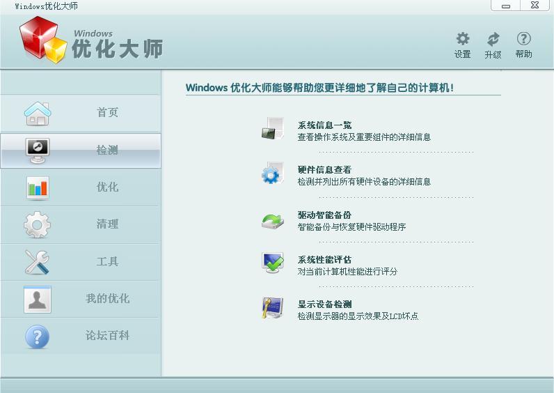Go to the 清理 sidebar tab

pyautogui.click(x=81, y=224)
